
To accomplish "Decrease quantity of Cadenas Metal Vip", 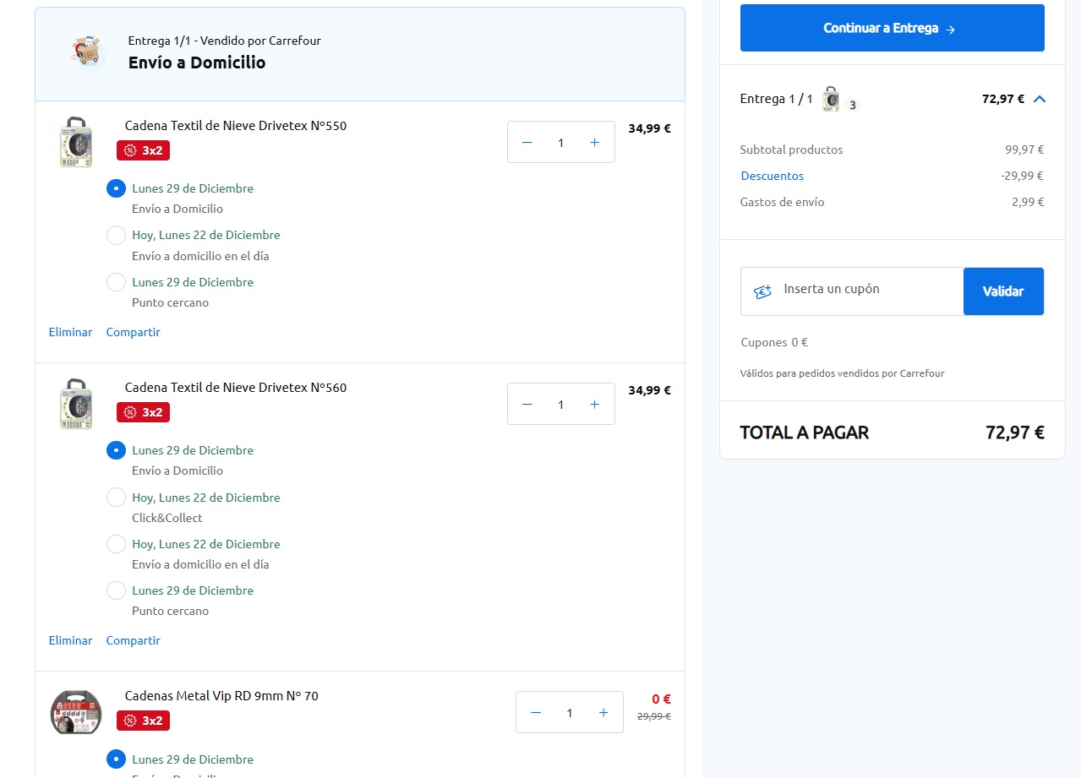I will [536, 713].
